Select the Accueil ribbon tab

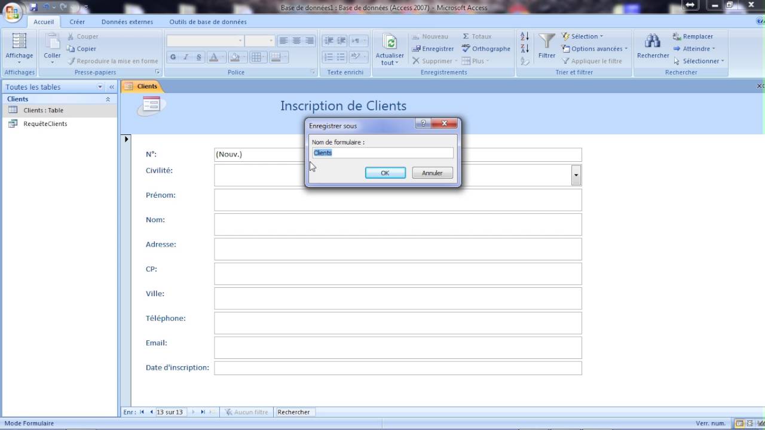(x=44, y=21)
